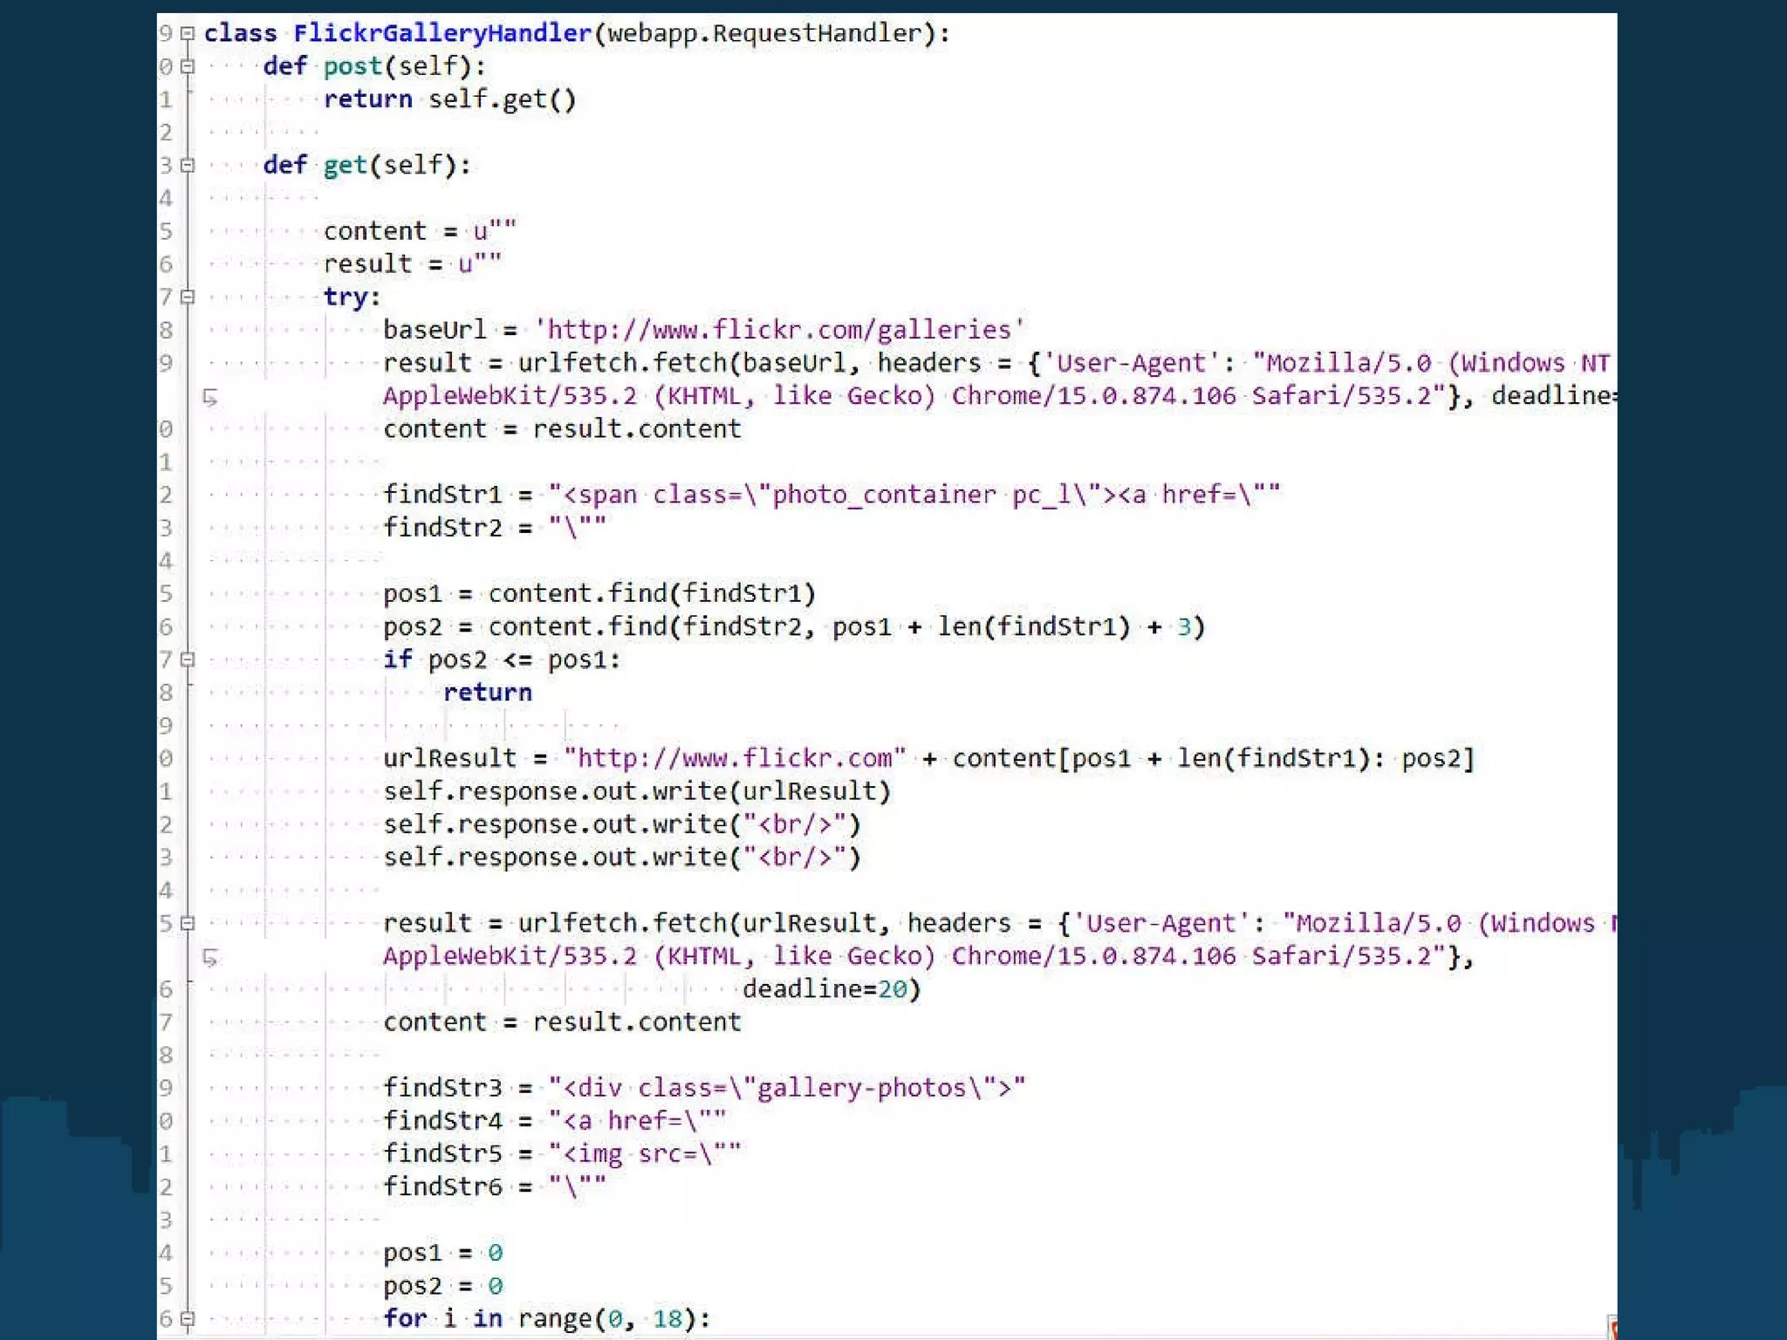Click the flickr.com/galleries URL string
Screen dimensions: 1787x1340
click(x=778, y=330)
